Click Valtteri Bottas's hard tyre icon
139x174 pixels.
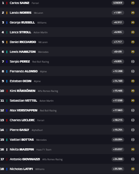tap(133, 140)
